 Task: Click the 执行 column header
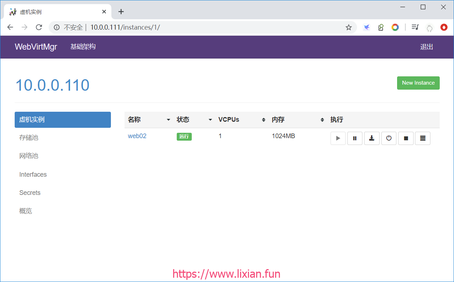click(337, 120)
